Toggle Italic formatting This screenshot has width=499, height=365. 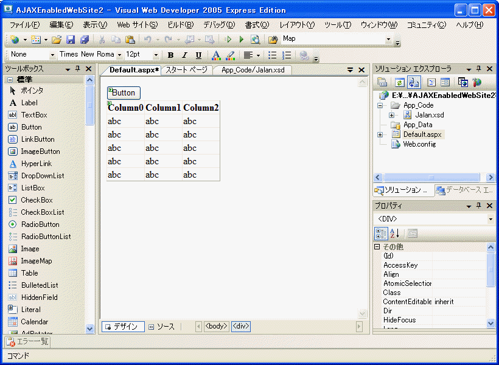184,55
